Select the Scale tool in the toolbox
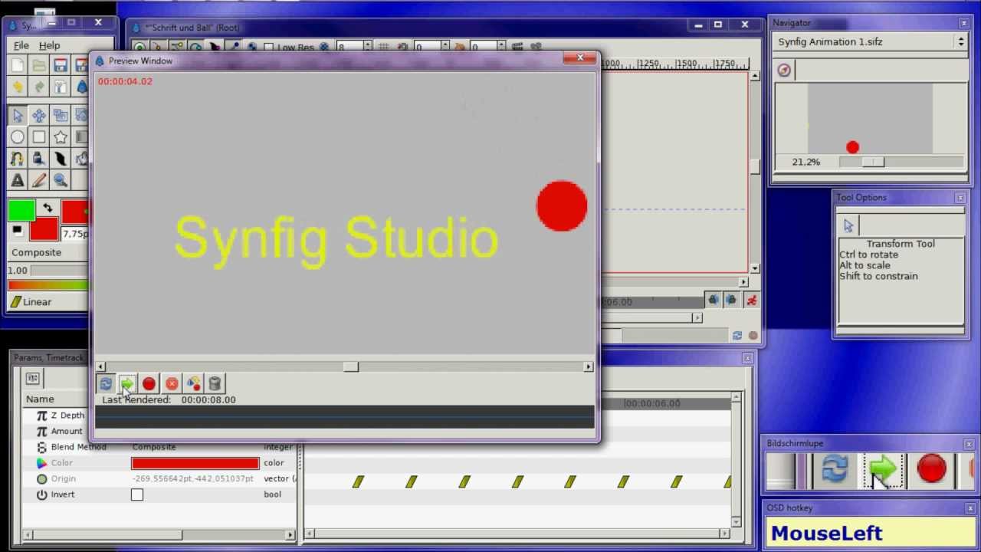The image size is (981, 552). pos(61,116)
